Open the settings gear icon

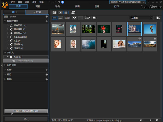click(59, 2)
